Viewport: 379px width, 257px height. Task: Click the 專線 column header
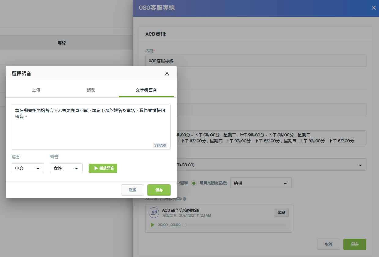pyautogui.click(x=62, y=43)
